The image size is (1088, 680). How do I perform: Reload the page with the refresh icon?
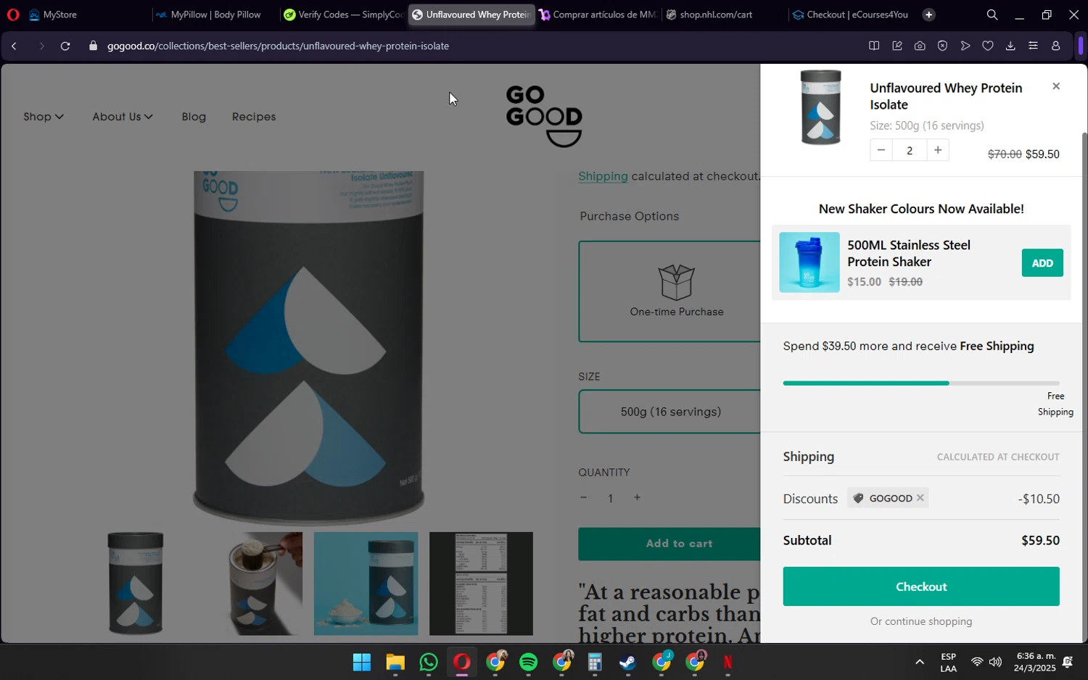point(65,46)
